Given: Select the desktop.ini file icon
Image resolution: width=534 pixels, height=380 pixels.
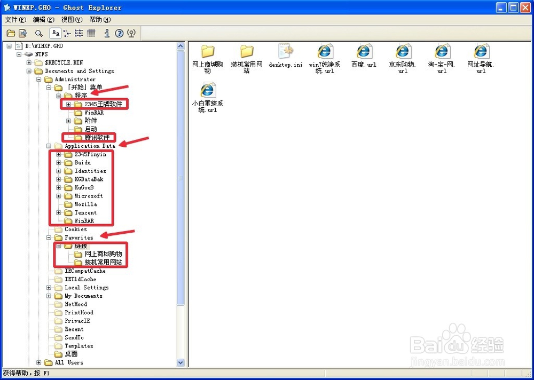Looking at the screenshot, I should tap(285, 51).
